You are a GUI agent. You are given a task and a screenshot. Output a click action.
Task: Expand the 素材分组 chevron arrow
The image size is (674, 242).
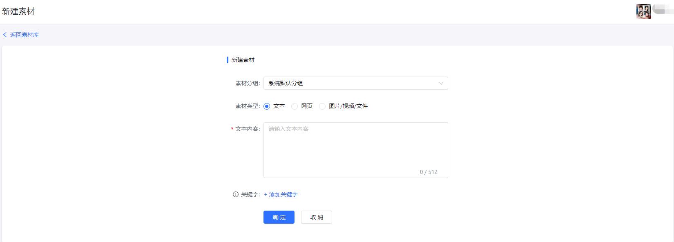click(x=441, y=83)
